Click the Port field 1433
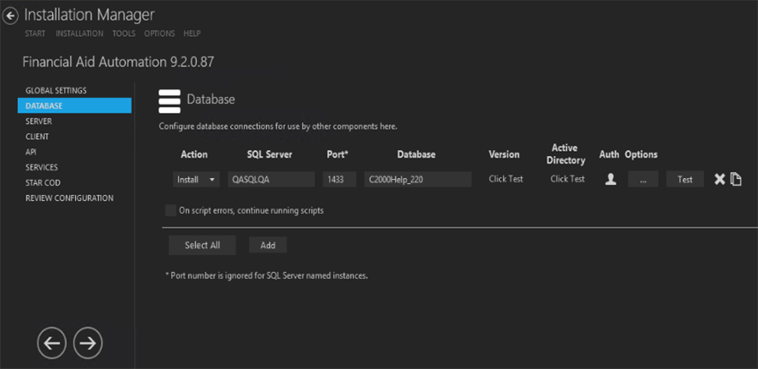758x369 pixels. [339, 179]
